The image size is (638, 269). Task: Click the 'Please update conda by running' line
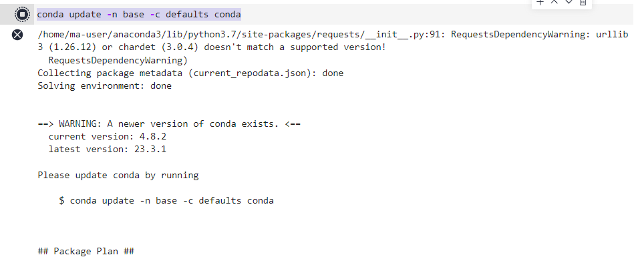pyautogui.click(x=118, y=175)
